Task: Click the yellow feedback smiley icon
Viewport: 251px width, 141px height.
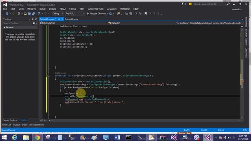Action: (190, 4)
